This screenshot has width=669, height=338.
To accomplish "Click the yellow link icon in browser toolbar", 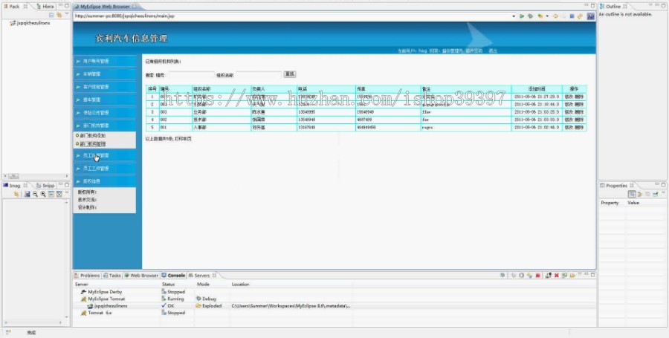I will click(580, 16).
